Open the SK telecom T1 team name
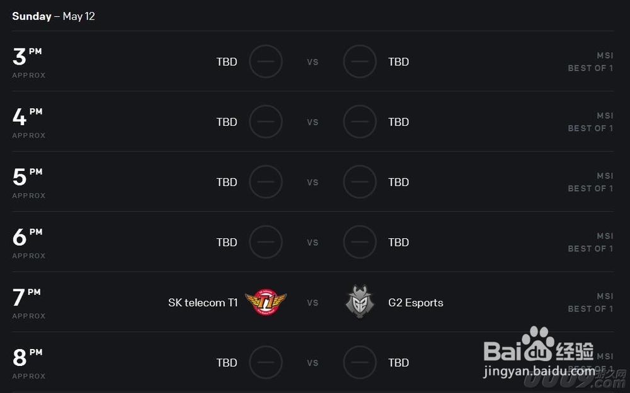The height and width of the screenshot is (393, 630). pos(203,302)
